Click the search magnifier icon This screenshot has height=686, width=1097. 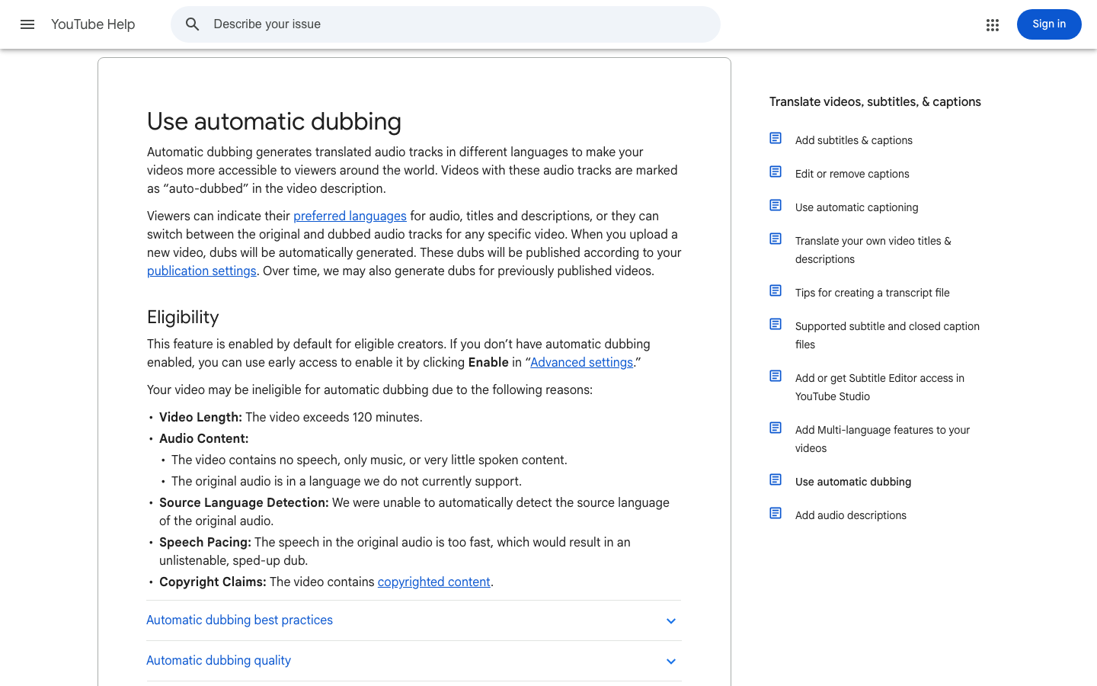pyautogui.click(x=193, y=24)
